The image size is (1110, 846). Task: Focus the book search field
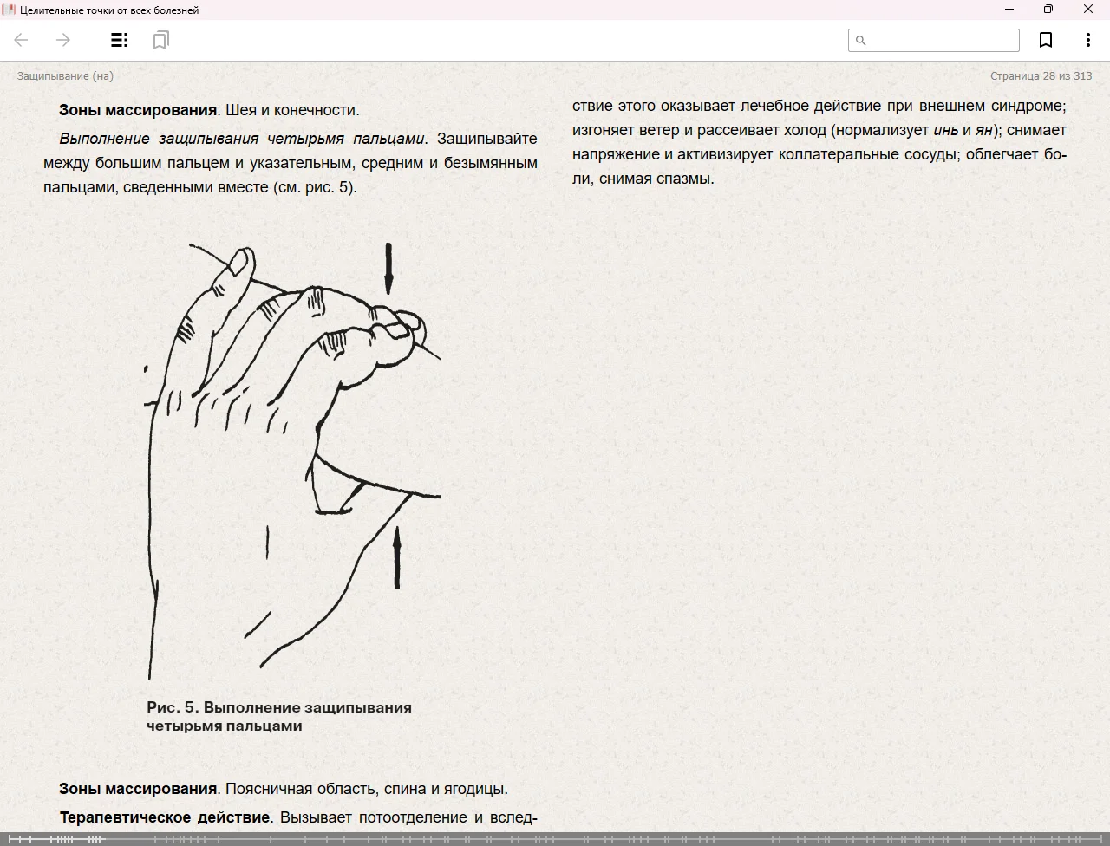942,41
